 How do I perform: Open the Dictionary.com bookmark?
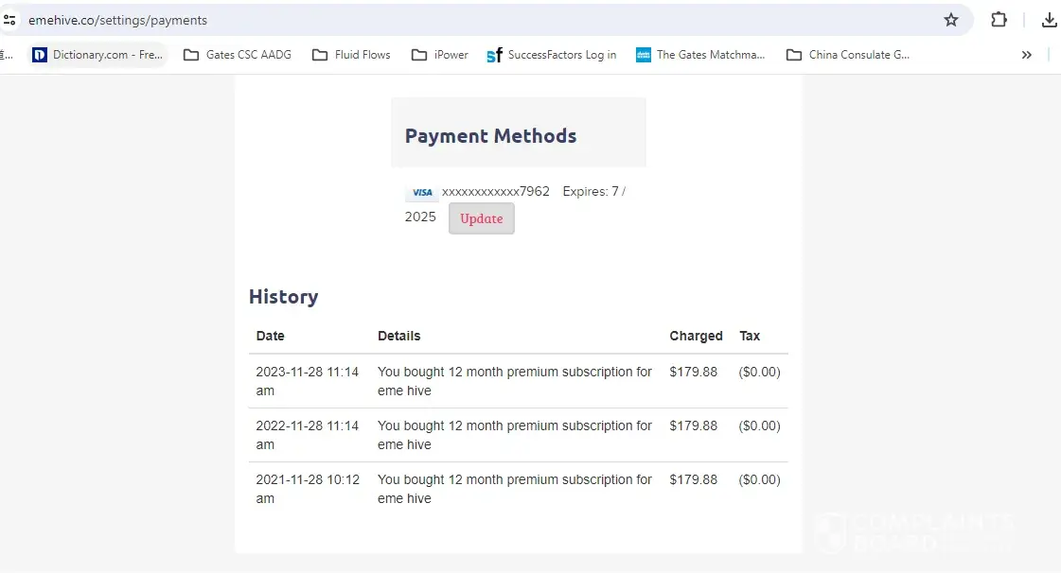coord(97,55)
